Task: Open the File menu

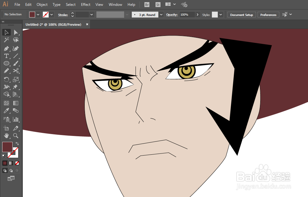Action: tap(17, 5)
